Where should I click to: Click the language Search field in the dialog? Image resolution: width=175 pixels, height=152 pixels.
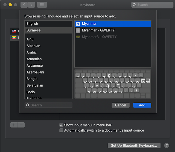[49, 105]
